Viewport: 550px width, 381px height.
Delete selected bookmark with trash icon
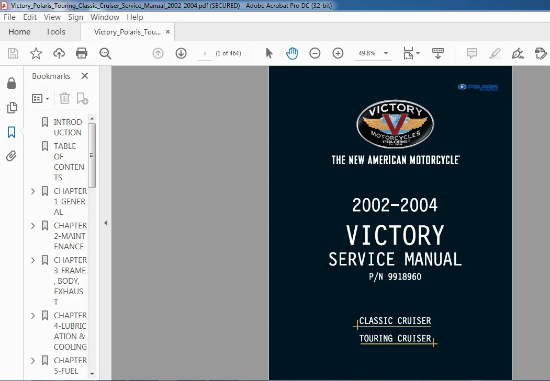point(64,98)
